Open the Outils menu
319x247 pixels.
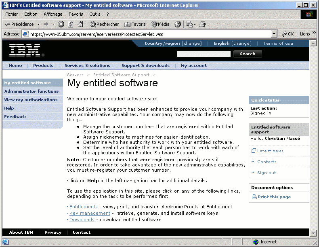tap(95, 14)
